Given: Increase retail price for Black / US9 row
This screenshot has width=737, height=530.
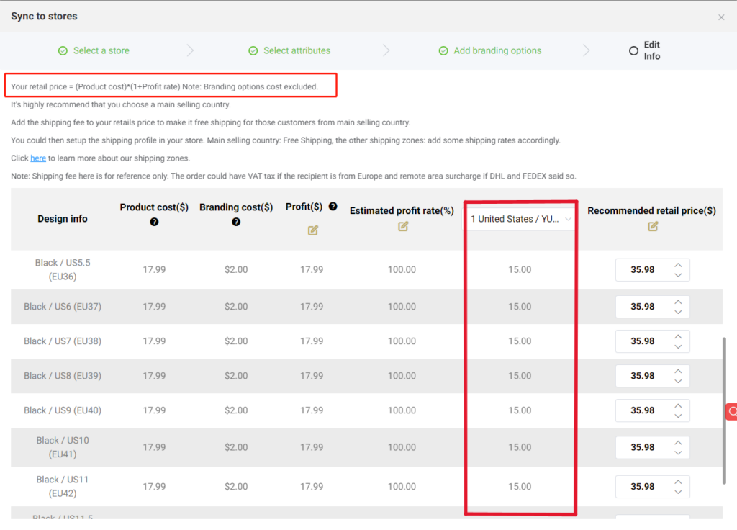Looking at the screenshot, I should (678, 406).
